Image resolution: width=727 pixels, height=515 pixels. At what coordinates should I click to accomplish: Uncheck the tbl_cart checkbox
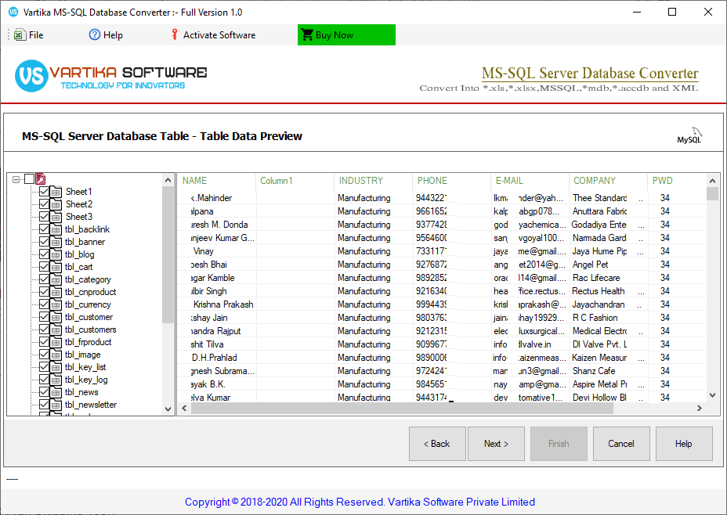(44, 266)
